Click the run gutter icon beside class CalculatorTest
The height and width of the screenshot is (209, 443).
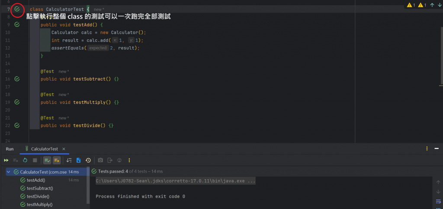coord(17,9)
